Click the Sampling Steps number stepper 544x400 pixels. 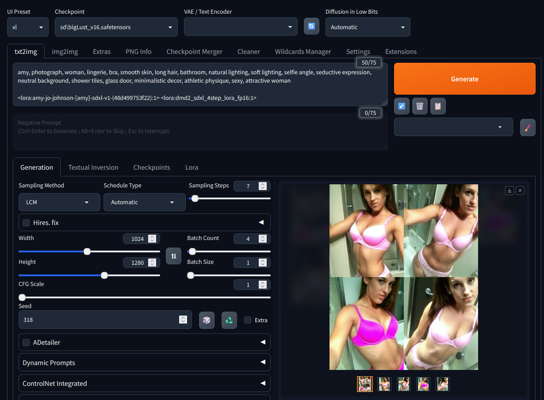pyautogui.click(x=263, y=186)
